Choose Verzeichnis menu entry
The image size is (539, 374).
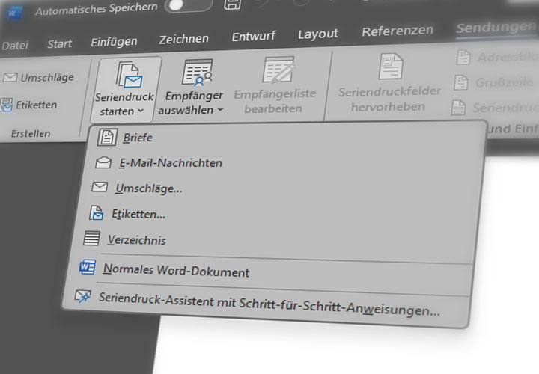[137, 239]
